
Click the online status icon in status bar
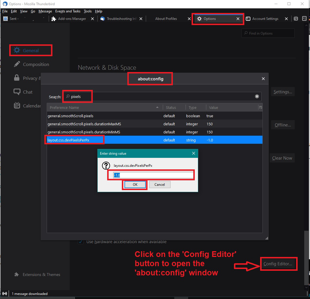4,294
